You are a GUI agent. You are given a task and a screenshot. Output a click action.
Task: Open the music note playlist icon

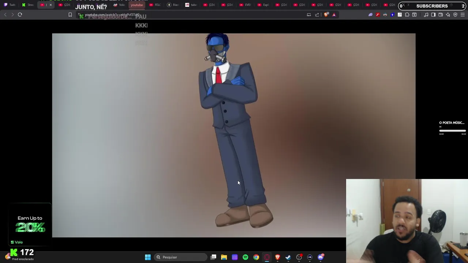pyautogui.click(x=426, y=15)
